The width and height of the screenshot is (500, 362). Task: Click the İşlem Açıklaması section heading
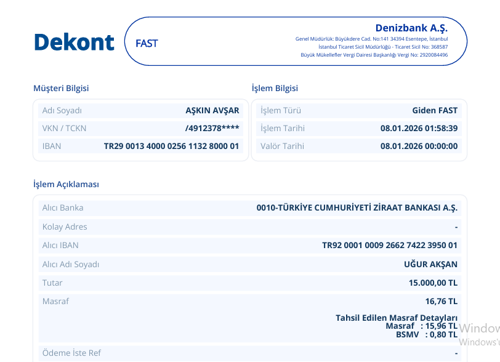(66, 184)
